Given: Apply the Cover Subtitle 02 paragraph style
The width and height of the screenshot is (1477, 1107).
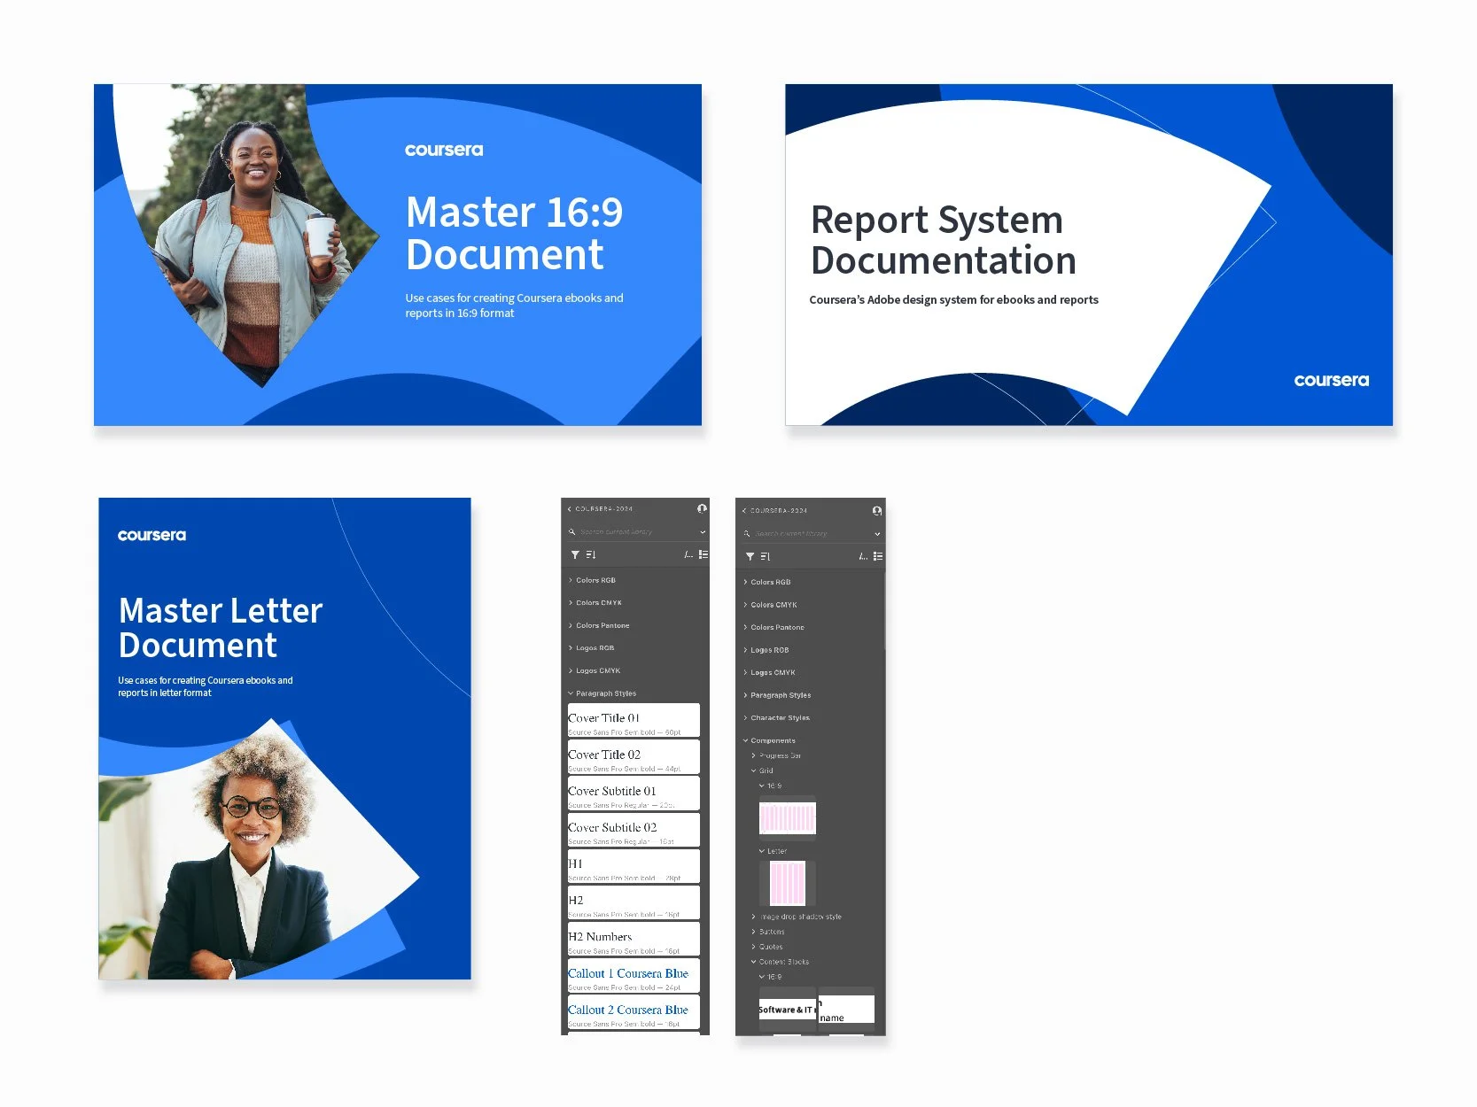Looking at the screenshot, I should (x=634, y=830).
